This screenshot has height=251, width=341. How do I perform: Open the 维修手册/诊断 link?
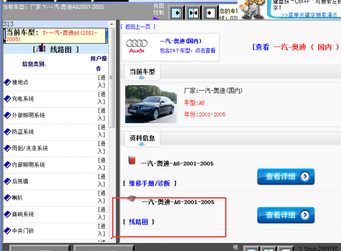coord(149,183)
